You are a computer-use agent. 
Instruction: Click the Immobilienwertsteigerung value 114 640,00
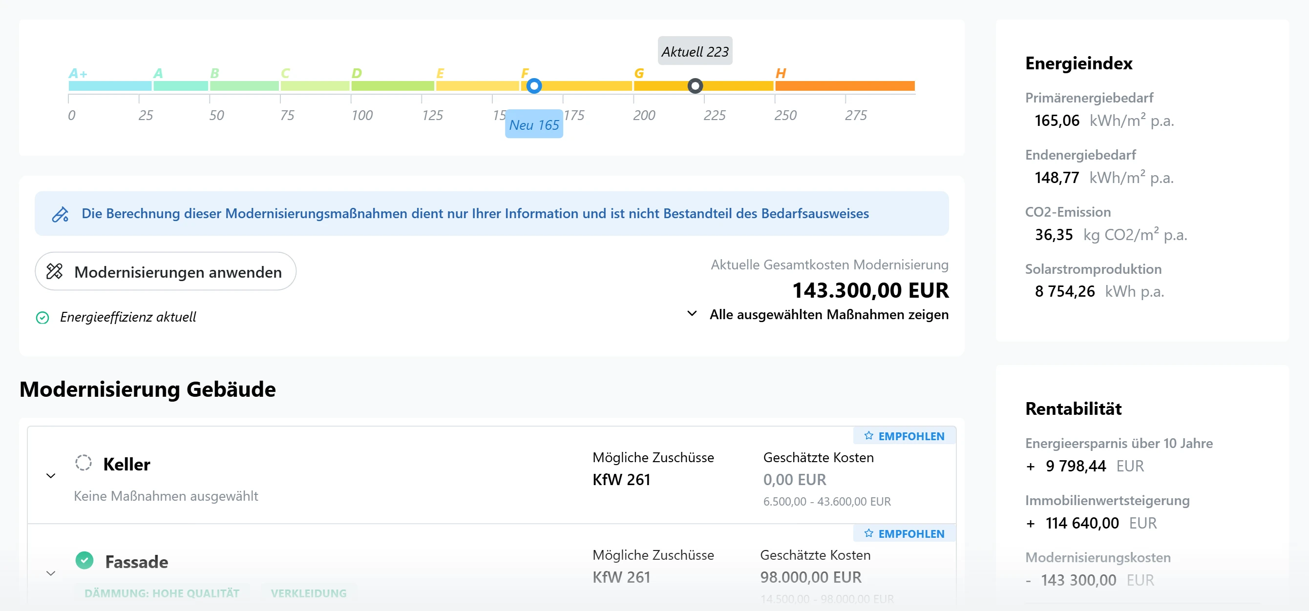click(x=1082, y=523)
